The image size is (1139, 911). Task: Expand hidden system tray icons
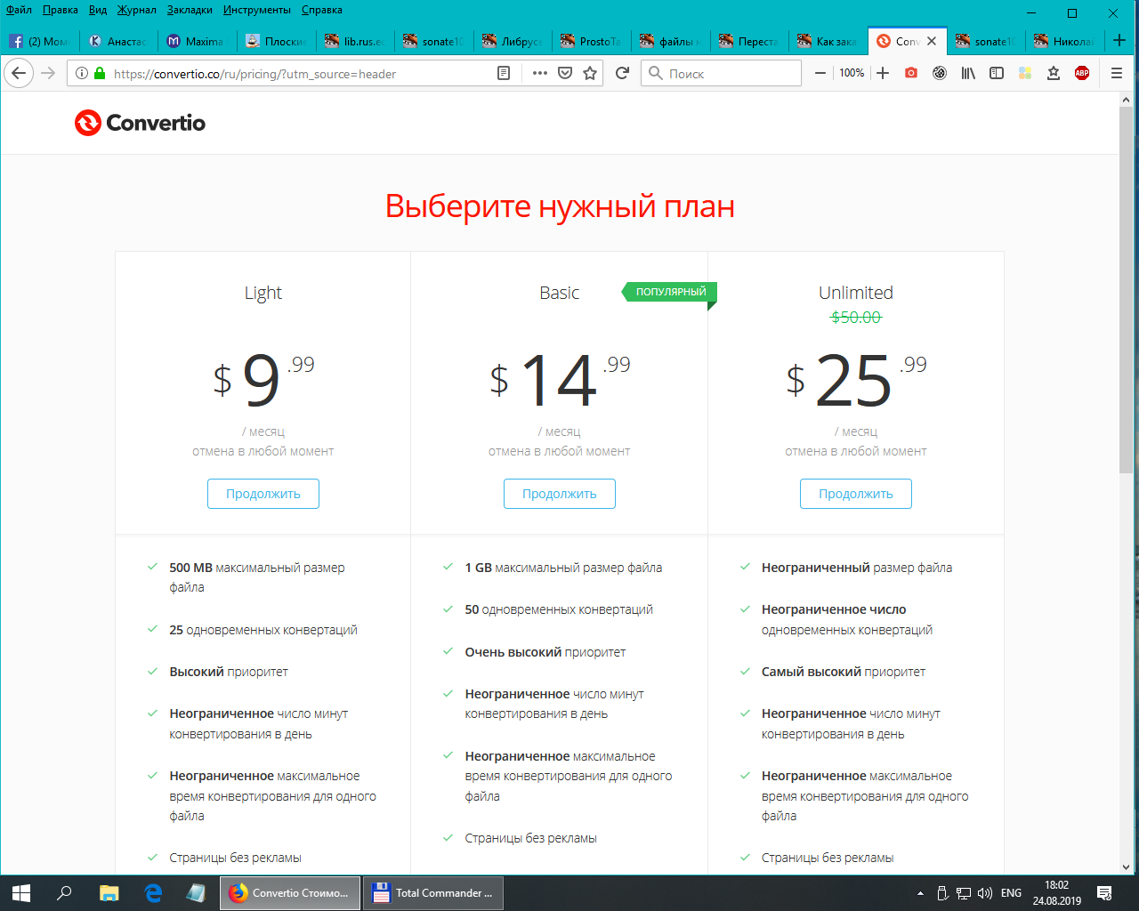coord(920,893)
